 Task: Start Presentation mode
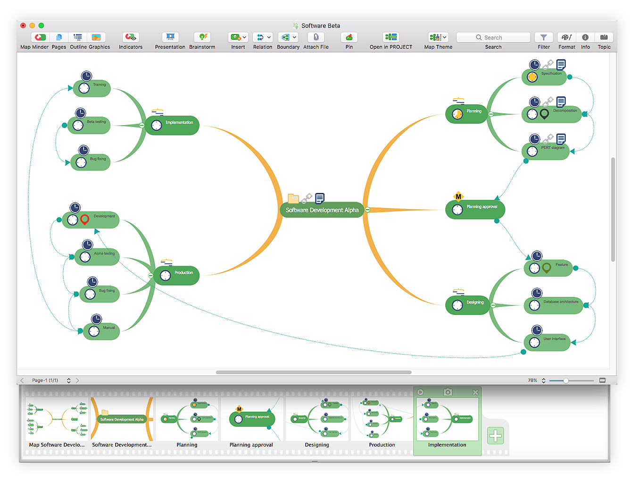click(x=170, y=37)
